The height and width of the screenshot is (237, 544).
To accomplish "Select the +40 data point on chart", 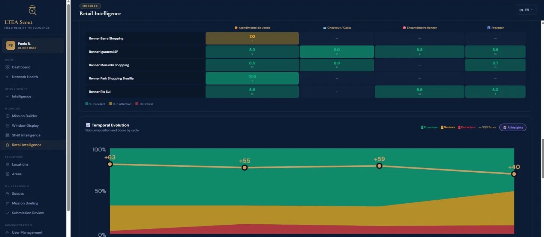I will [x=514, y=174].
